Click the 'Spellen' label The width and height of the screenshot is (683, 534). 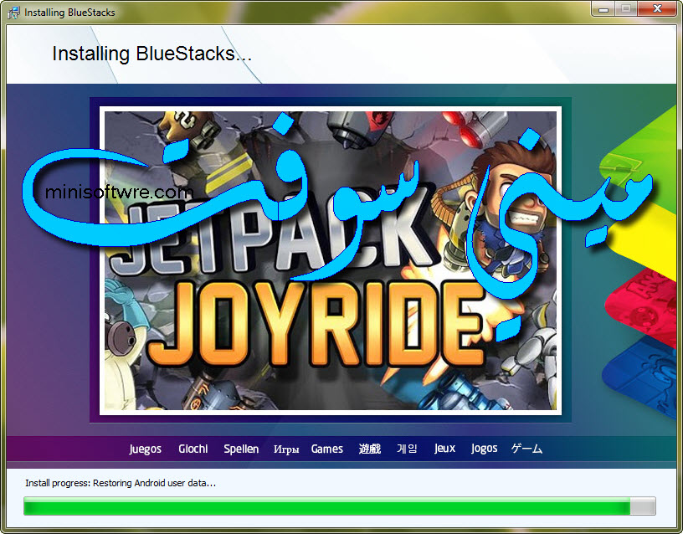pos(241,449)
